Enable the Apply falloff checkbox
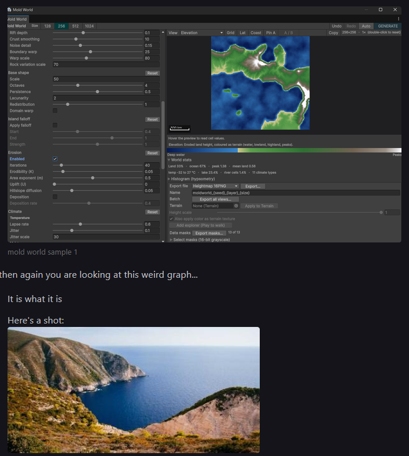This screenshot has height=456, width=409. (55, 125)
